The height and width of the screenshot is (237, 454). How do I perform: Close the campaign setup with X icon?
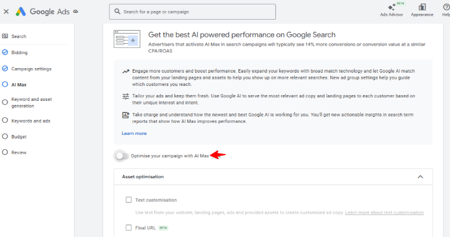pos(6,12)
